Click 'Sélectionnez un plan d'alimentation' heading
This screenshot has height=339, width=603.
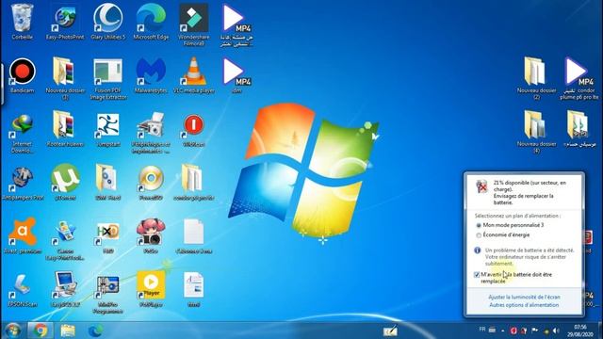[x=517, y=216]
